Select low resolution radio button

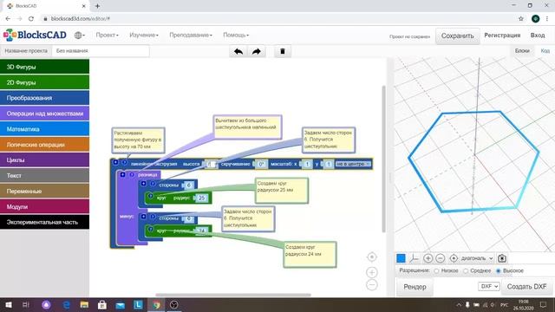[436, 271]
